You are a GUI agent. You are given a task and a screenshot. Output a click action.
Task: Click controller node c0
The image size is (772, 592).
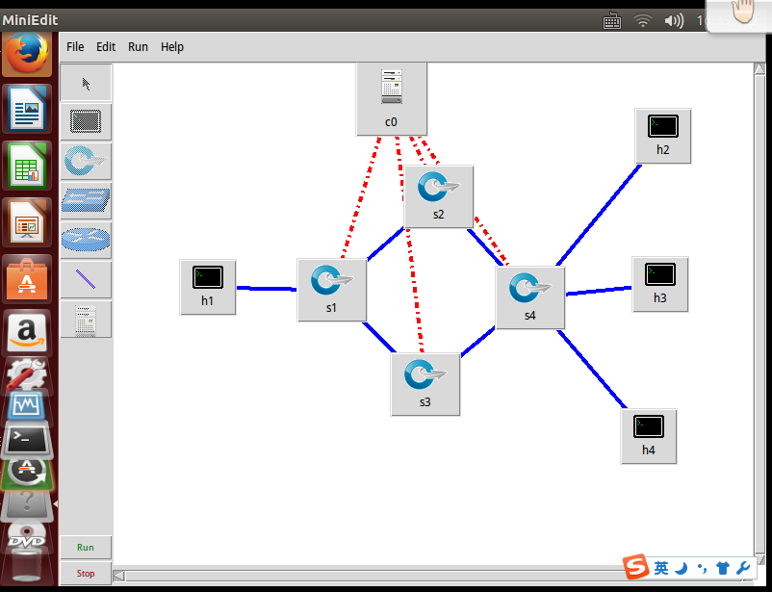[x=392, y=99]
